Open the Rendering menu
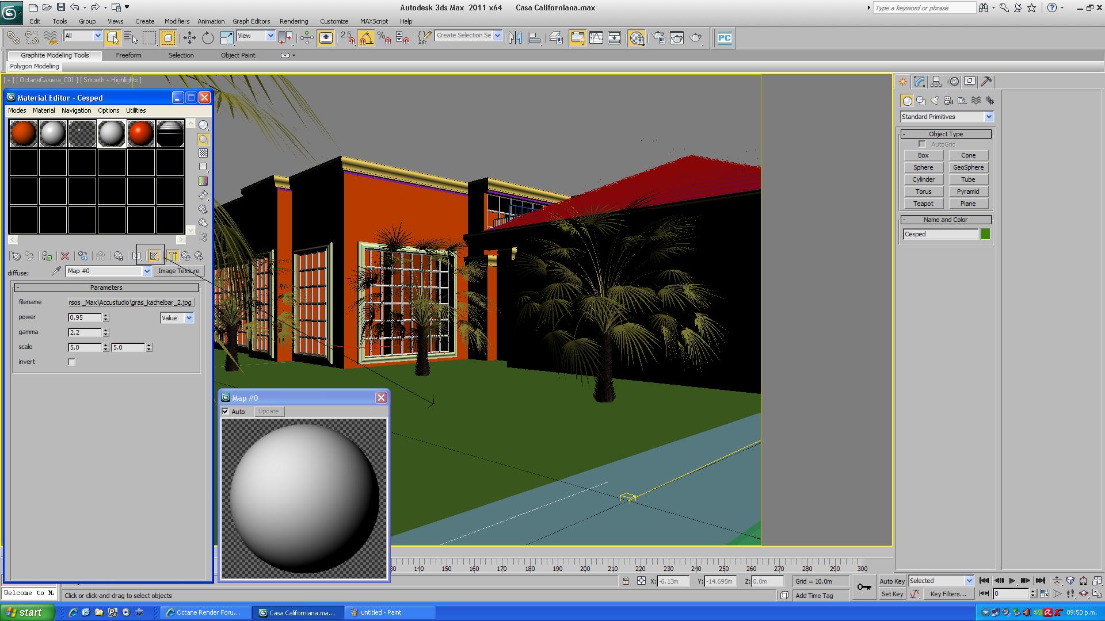The image size is (1105, 621). (294, 21)
